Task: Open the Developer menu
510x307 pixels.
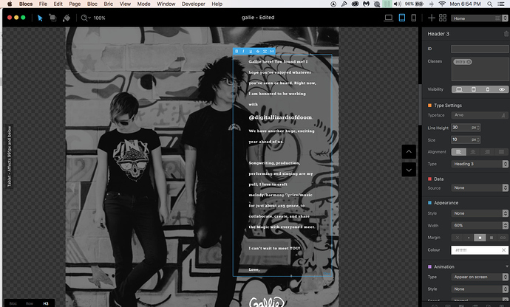Action: pyautogui.click(x=195, y=4)
